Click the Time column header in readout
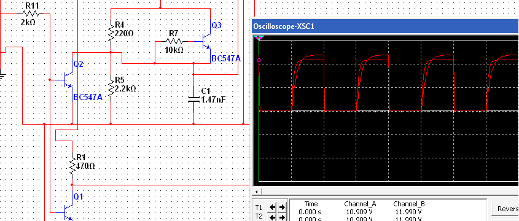 click(311, 204)
